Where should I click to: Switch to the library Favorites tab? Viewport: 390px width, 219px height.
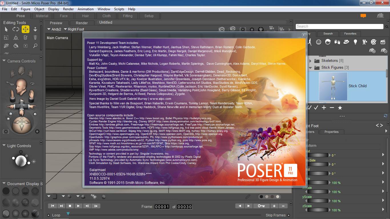(x=350, y=33)
